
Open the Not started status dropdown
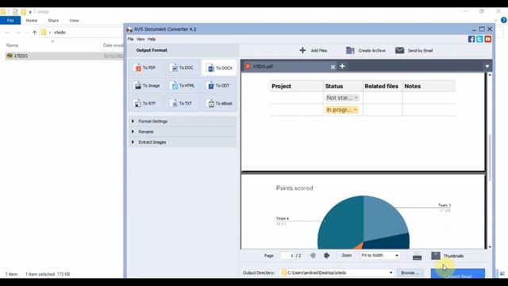click(x=342, y=98)
